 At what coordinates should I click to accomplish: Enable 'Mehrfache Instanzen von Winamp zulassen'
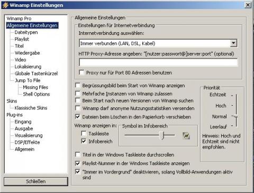click(78, 94)
